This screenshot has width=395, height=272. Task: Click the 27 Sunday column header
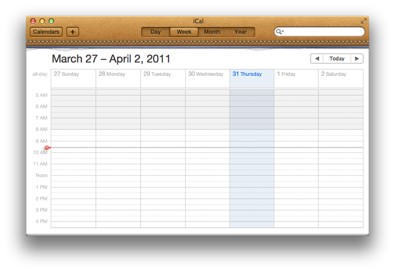67,74
